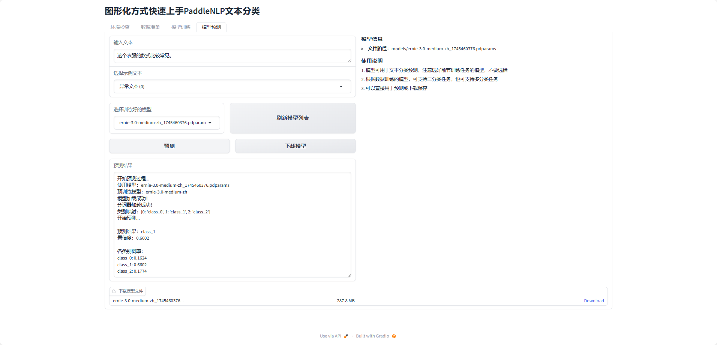
Task: Click the 刷新模型列表 button
Action: 292,118
